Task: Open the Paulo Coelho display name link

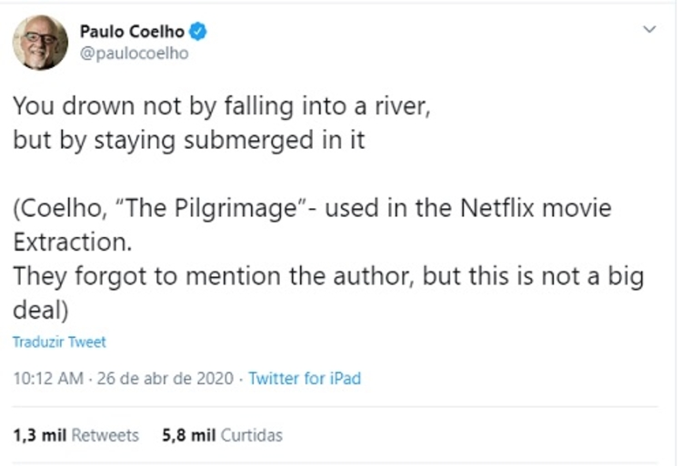Action: 132,32
